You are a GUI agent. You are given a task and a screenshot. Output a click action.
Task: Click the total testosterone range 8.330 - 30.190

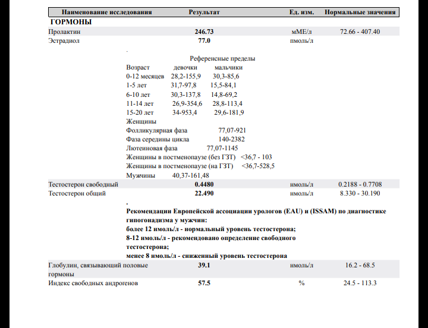(x=360, y=193)
